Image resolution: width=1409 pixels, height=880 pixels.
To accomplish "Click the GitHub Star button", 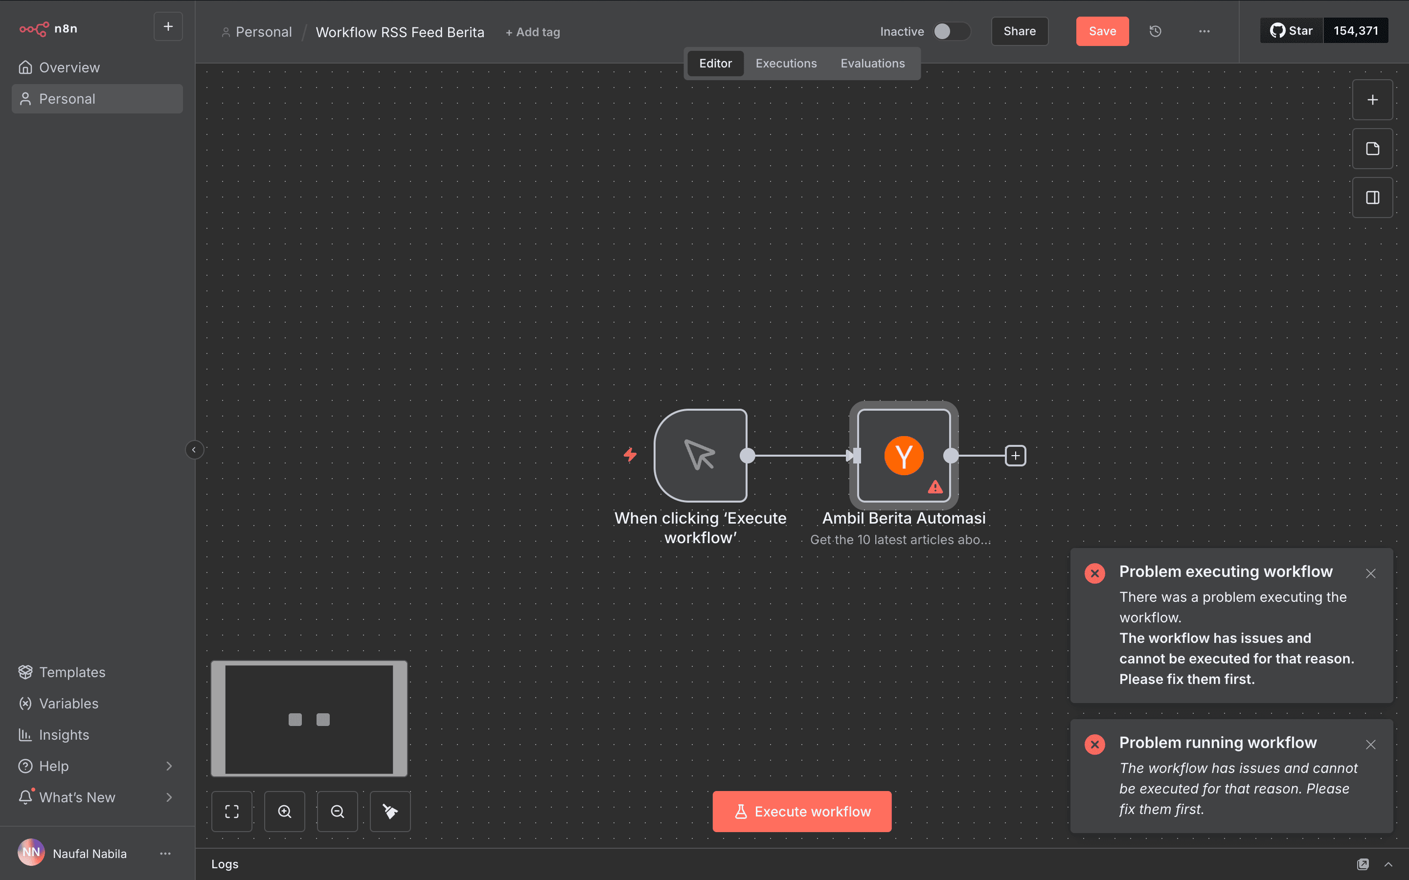I will click(1292, 31).
